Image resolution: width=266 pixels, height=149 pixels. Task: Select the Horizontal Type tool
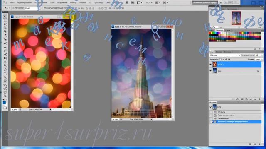coord(5,73)
